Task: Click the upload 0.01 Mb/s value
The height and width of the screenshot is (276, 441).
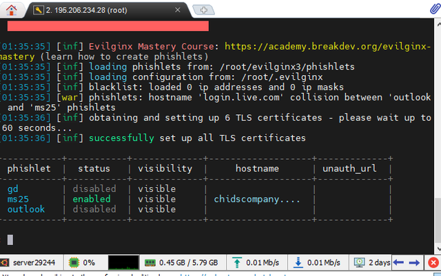Action: [x=263, y=262]
